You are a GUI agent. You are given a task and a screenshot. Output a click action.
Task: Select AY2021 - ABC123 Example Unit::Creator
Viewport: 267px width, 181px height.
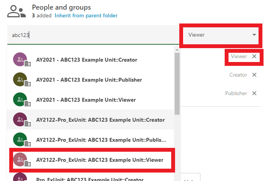pos(87,60)
